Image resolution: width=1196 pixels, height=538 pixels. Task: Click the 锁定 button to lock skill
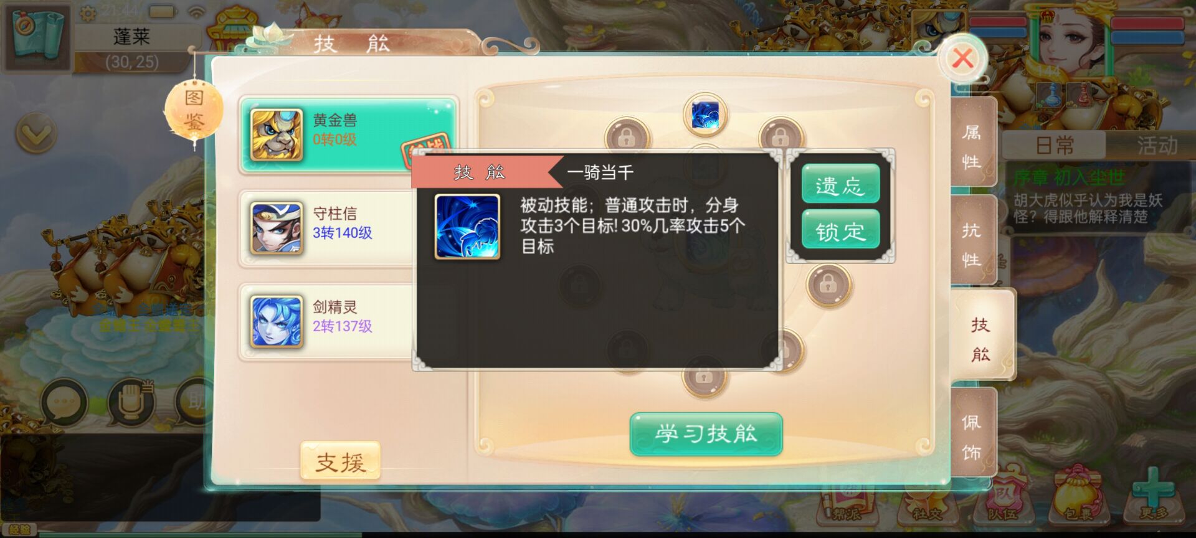840,230
